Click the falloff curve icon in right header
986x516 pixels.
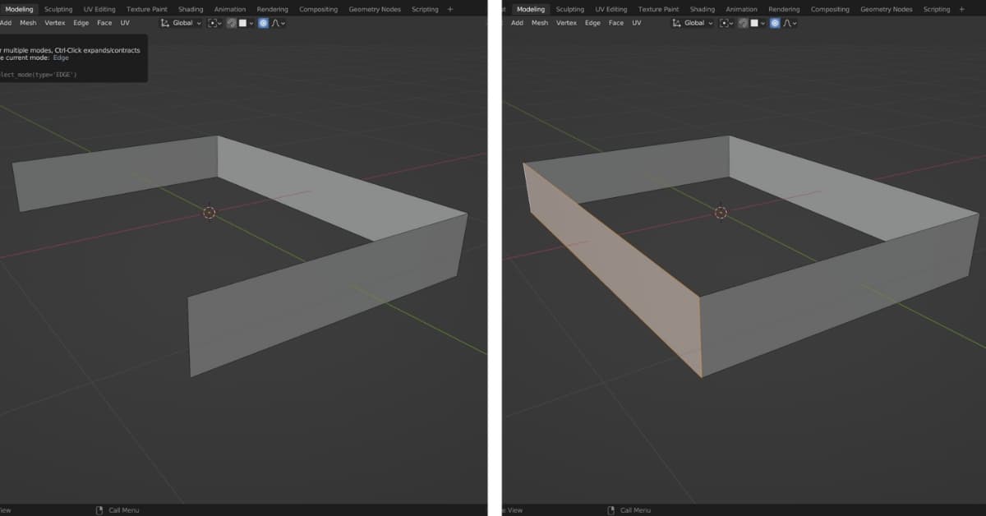[787, 22]
